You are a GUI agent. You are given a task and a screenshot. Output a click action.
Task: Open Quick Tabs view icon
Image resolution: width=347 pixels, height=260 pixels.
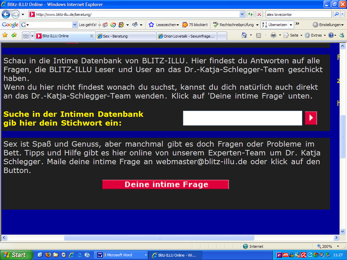coord(25,36)
